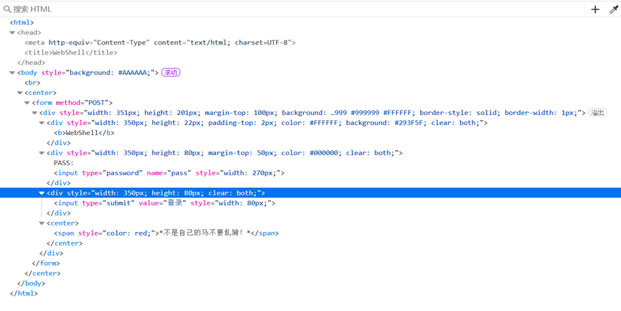This screenshot has width=621, height=311.
Task: Click the charset=UTF-8 content attribute value
Action: [241, 42]
